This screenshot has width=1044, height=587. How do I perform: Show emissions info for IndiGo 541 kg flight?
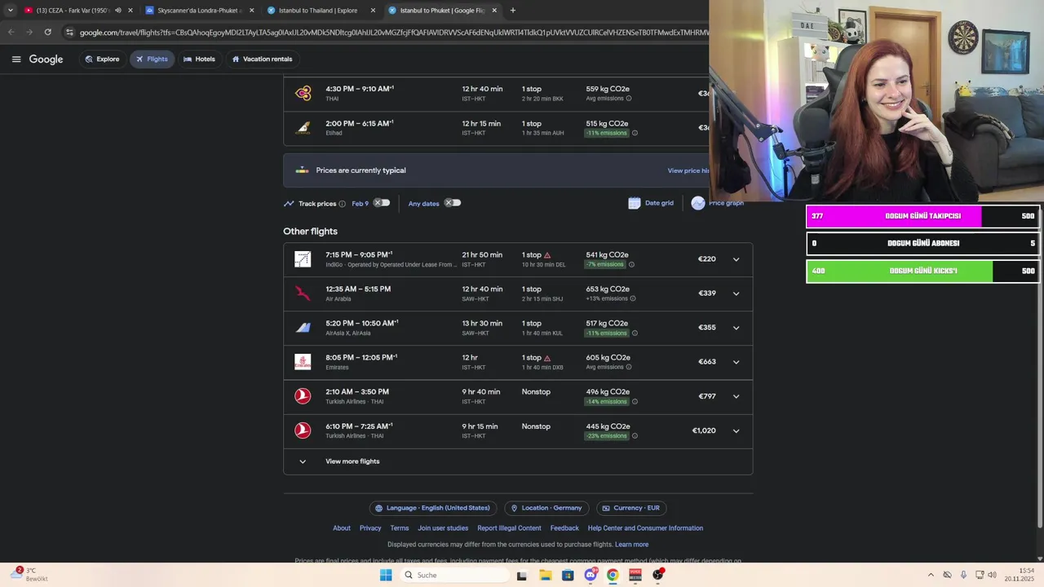631,265
